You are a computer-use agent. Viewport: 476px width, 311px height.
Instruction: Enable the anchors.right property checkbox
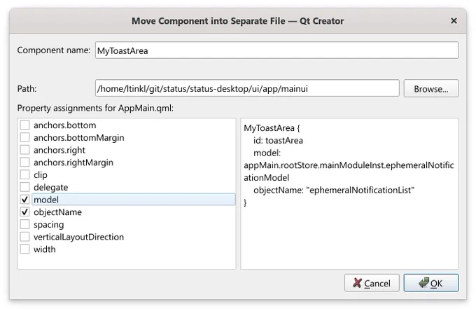[x=24, y=150]
